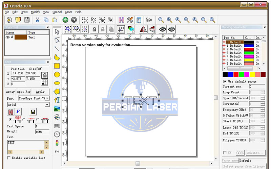Click first show-all eye icon in toolbar
The image size is (271, 169).
pyautogui.click(x=163, y=29)
